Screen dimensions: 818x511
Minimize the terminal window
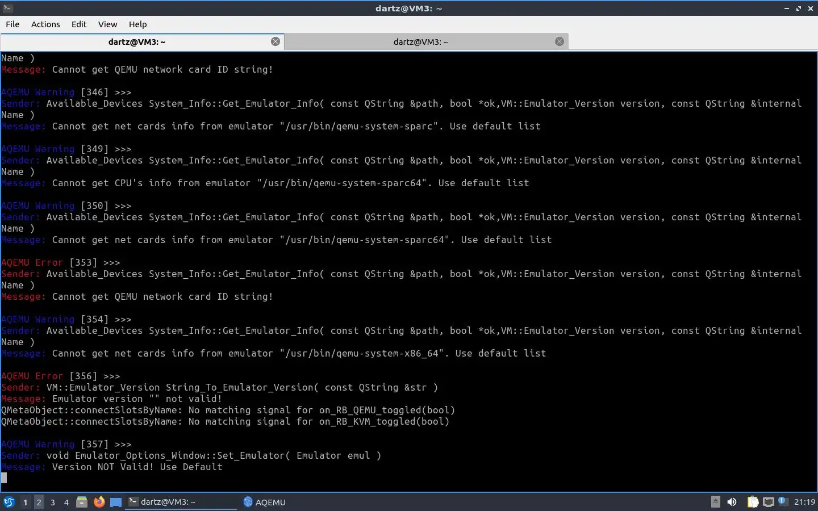[787, 9]
